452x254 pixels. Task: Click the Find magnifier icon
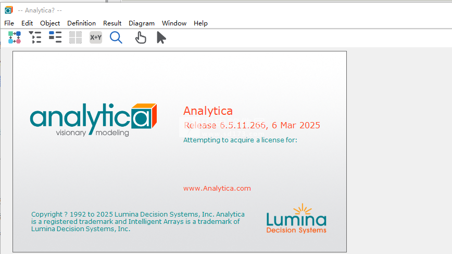tap(116, 37)
